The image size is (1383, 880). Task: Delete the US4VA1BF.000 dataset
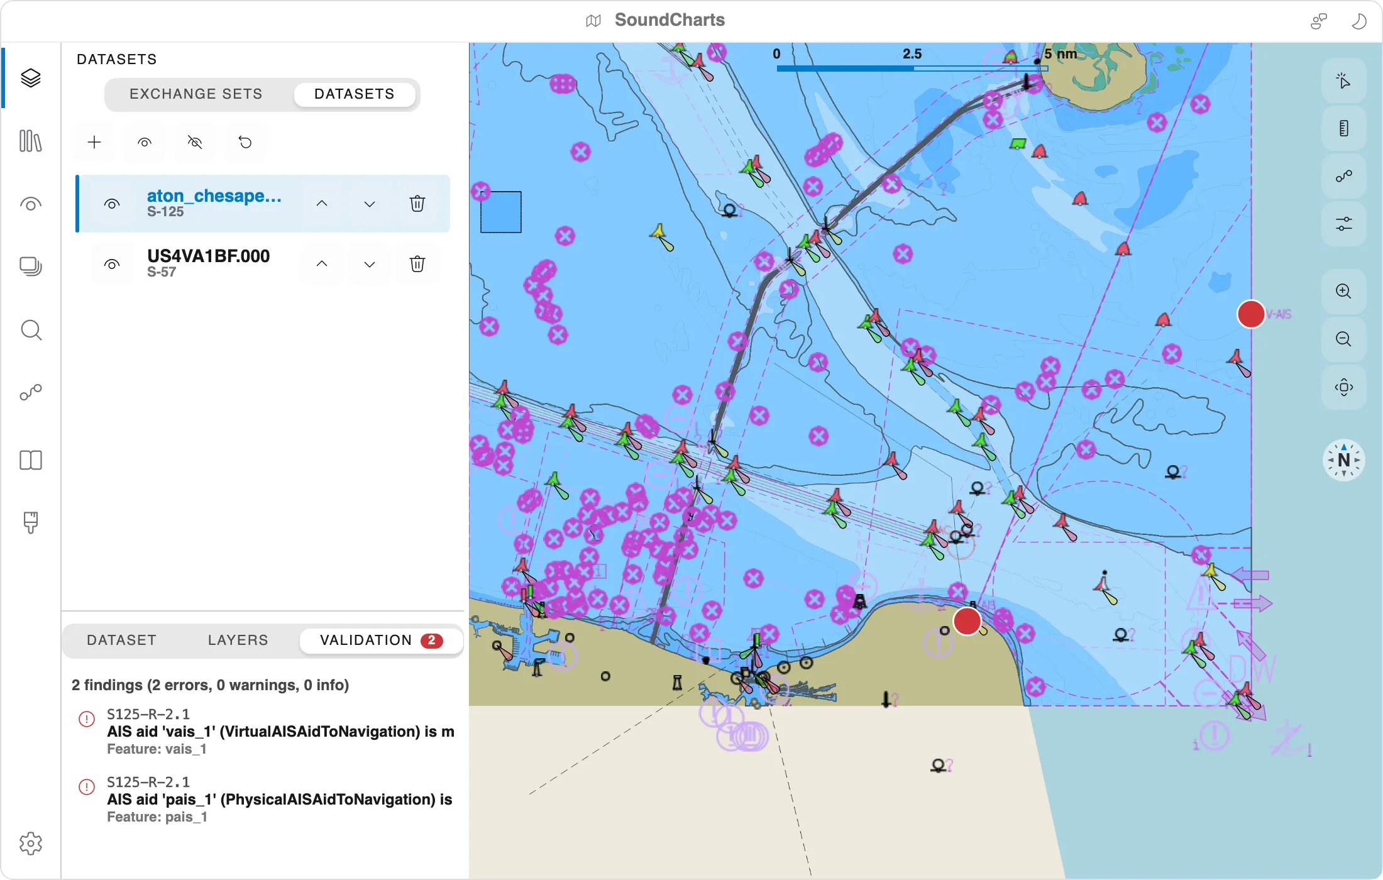(x=417, y=264)
